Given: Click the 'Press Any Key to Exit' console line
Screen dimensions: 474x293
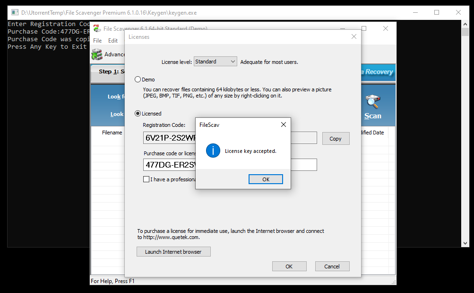Looking at the screenshot, I should (x=47, y=46).
